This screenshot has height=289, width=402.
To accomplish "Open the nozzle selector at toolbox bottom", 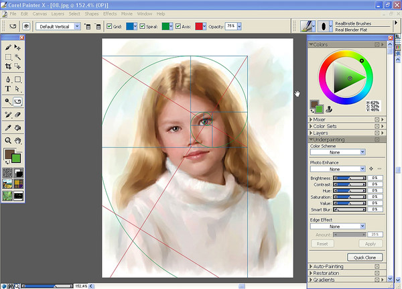I will tap(19, 196).
